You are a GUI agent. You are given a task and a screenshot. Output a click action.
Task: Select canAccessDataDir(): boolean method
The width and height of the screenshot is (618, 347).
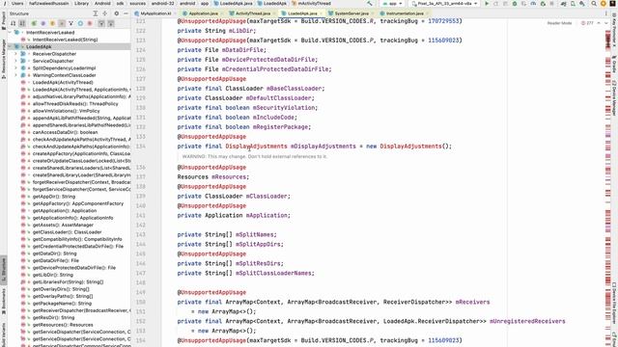65,132
